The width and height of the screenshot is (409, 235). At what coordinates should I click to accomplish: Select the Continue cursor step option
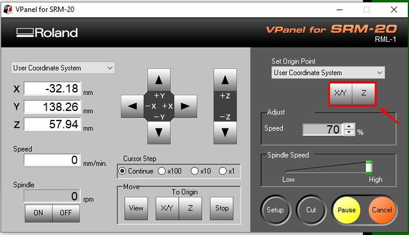[x=136, y=171]
